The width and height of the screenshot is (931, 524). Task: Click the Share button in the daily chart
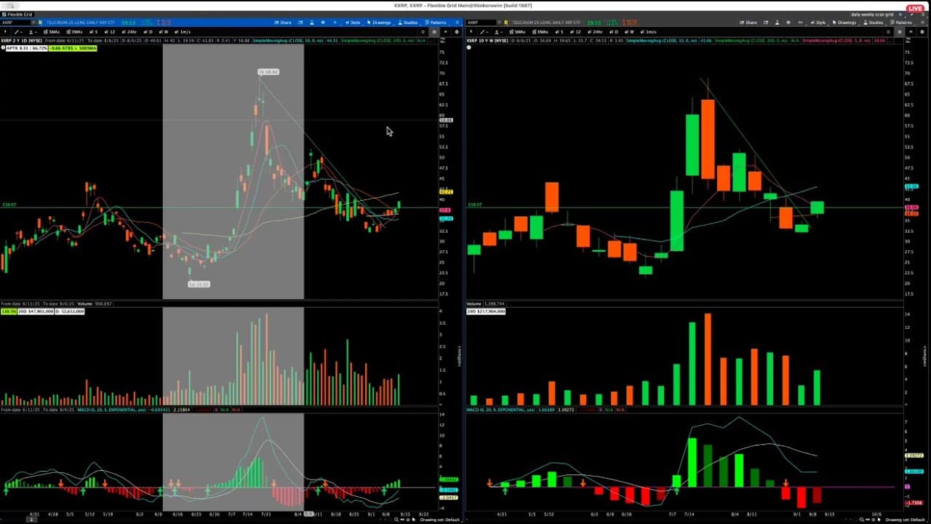click(x=284, y=23)
